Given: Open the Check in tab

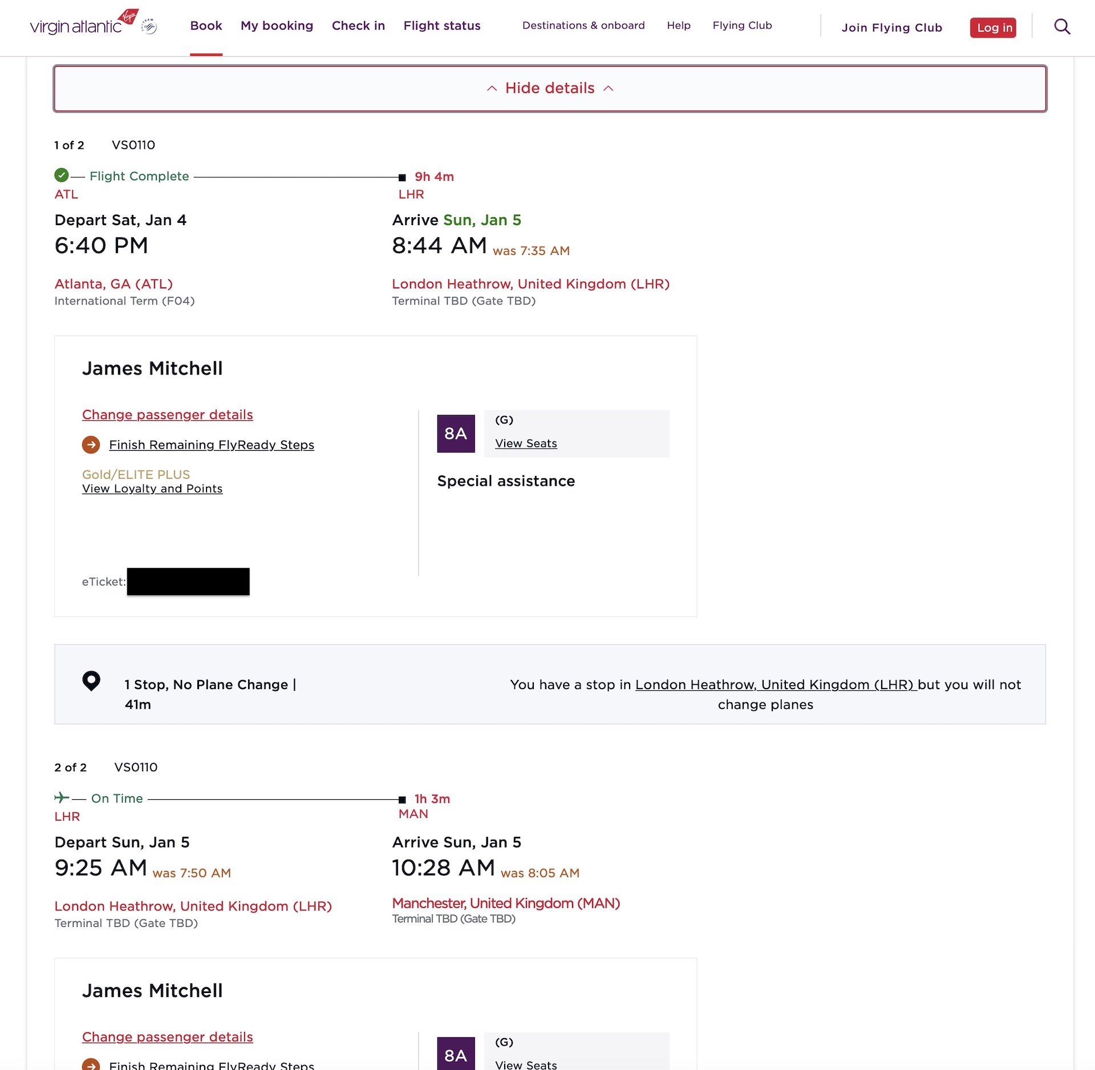Looking at the screenshot, I should coord(358,26).
